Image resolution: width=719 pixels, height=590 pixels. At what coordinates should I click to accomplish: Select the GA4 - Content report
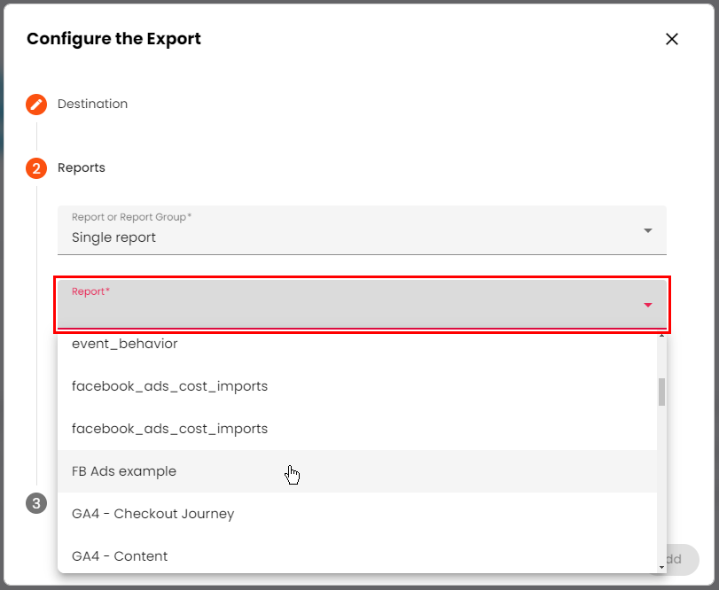pos(120,556)
